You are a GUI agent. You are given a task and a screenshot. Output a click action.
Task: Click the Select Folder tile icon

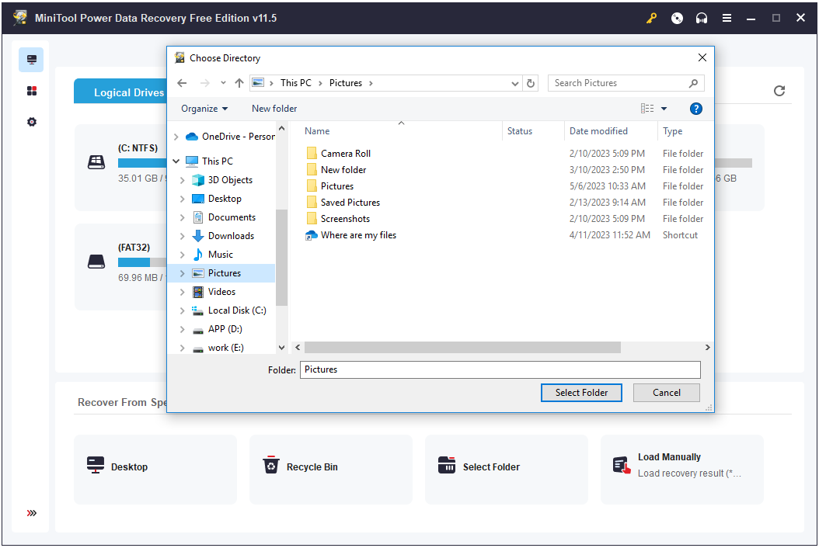(x=447, y=464)
